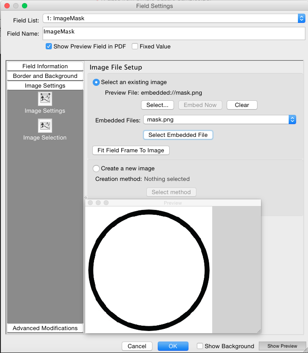
Task: Click into the Field Name text box
Action: point(174,33)
